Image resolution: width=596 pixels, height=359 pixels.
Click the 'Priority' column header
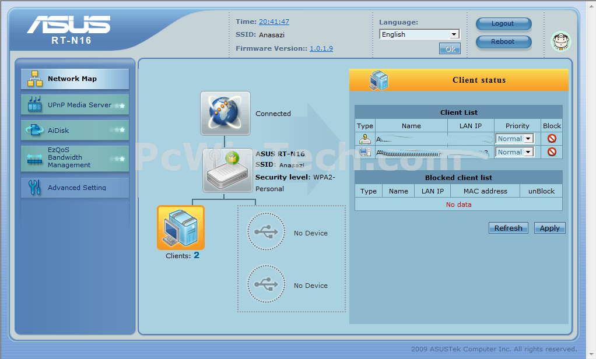point(517,126)
